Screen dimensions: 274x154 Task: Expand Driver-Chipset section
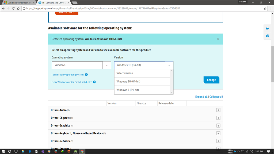pos(218,118)
